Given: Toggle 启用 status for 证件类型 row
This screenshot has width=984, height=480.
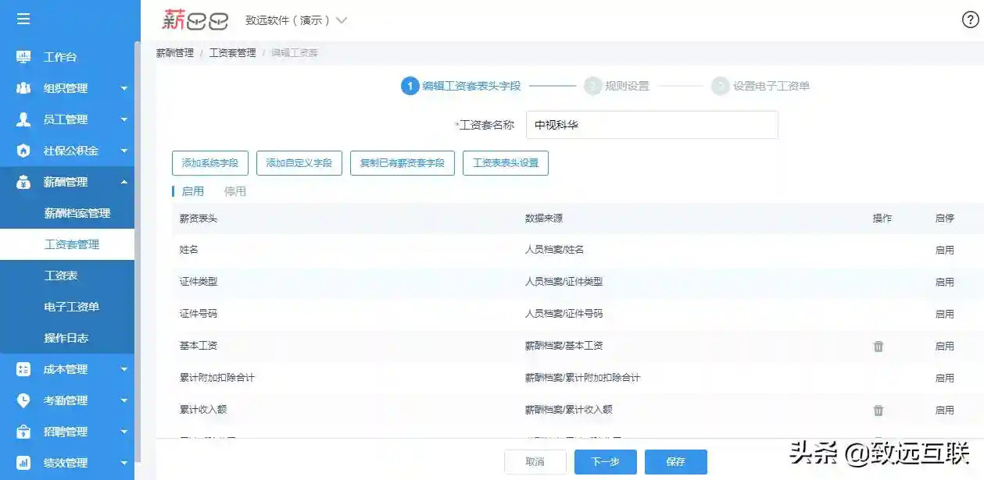Looking at the screenshot, I should [x=944, y=282].
